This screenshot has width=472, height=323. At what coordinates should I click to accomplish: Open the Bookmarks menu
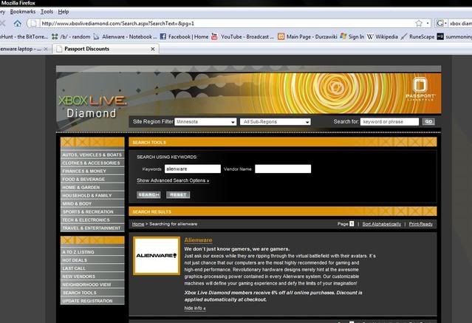(23, 12)
